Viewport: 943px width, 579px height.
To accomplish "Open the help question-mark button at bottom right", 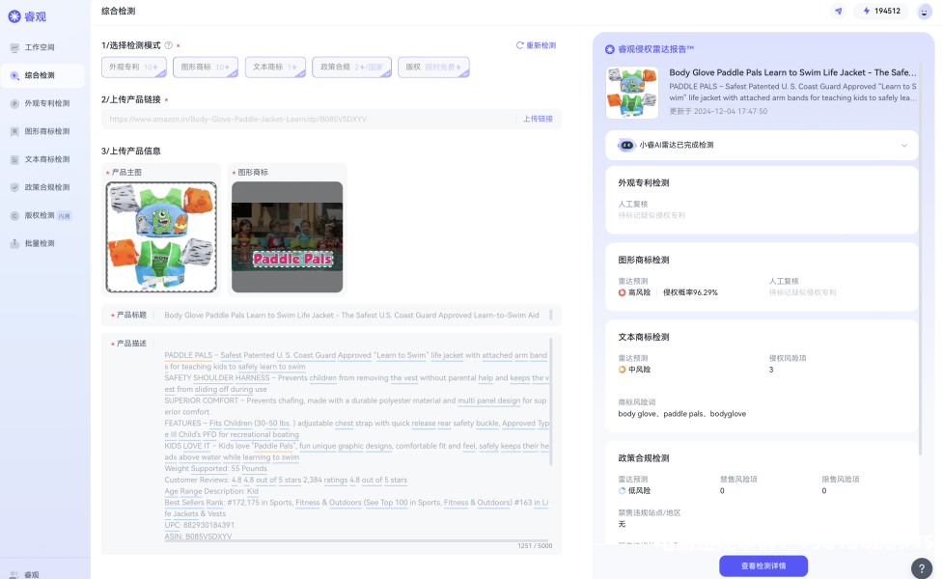I will tap(922, 567).
